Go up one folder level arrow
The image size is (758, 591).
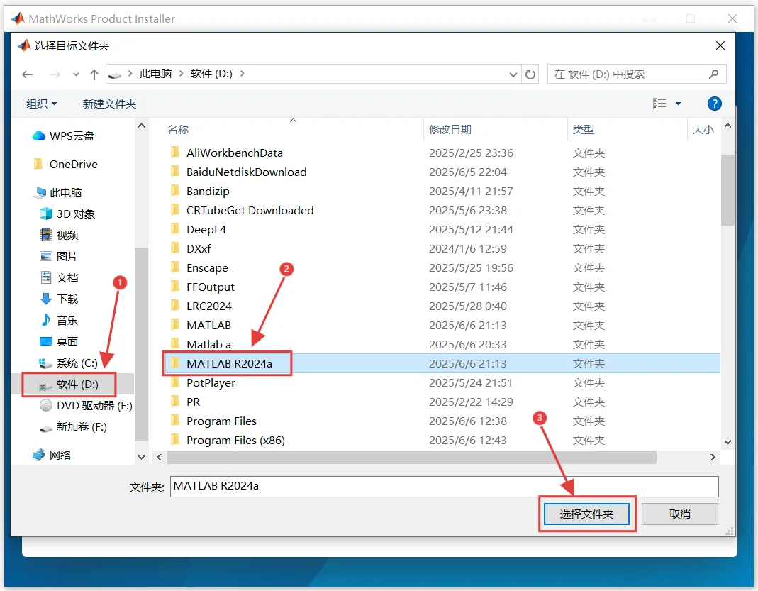[x=94, y=74]
